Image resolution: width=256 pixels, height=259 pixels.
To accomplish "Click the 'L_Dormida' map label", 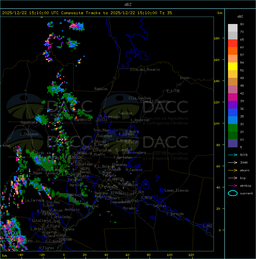I will [x=175, y=214].
